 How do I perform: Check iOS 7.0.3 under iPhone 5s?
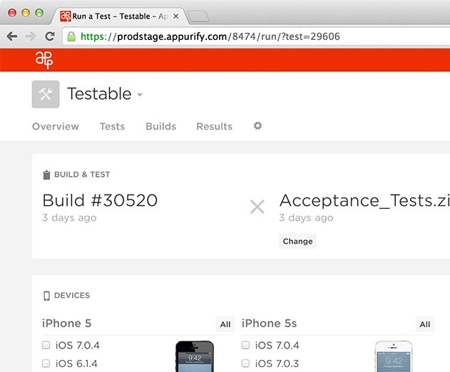click(x=245, y=363)
